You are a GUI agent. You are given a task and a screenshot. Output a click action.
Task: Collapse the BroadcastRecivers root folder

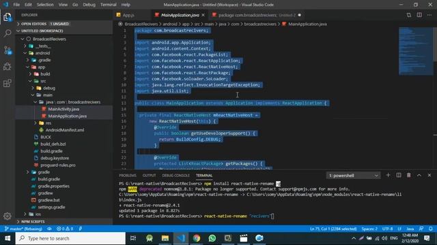tap(64, 39)
